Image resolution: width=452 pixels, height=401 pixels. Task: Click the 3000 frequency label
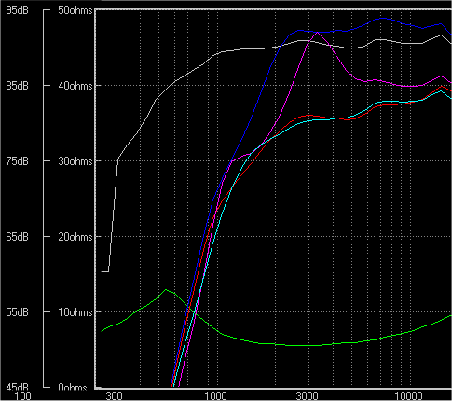[307, 396]
